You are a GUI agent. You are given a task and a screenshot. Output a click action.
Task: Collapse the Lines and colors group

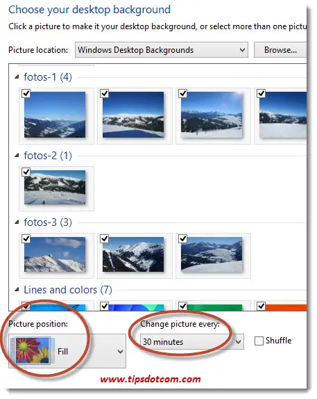17,289
